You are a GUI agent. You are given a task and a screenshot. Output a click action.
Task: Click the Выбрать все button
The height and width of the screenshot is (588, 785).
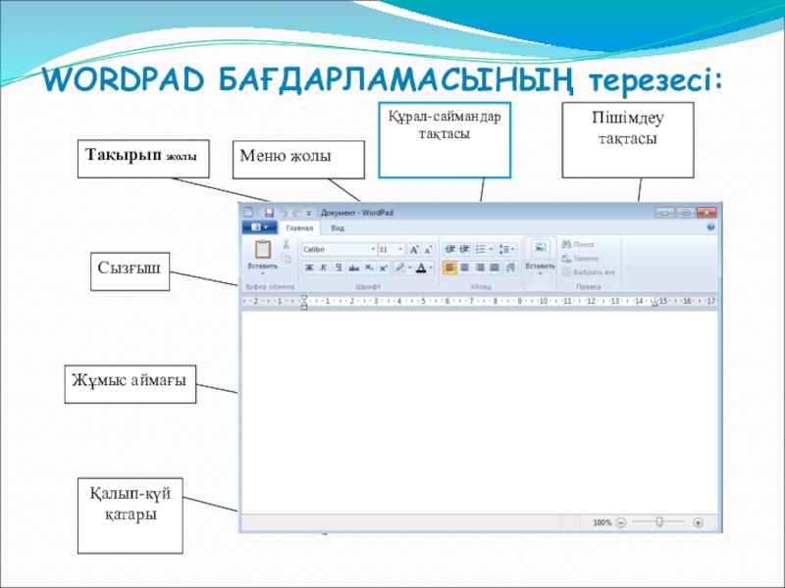[x=588, y=272]
